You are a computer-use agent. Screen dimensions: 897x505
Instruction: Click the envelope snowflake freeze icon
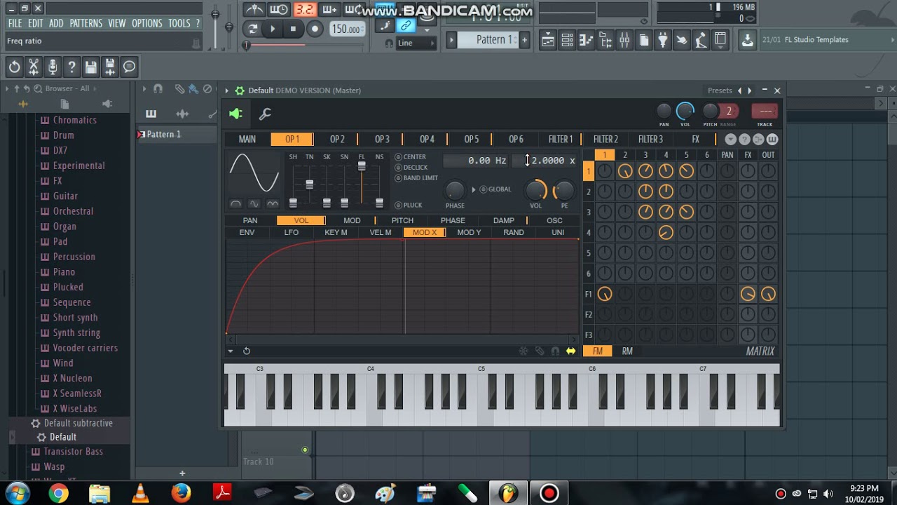pyautogui.click(x=523, y=351)
